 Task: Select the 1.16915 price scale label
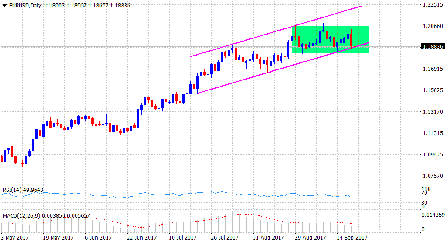coord(432,69)
